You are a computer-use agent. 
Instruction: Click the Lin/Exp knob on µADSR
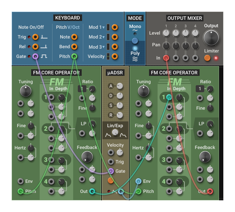pos(114,133)
